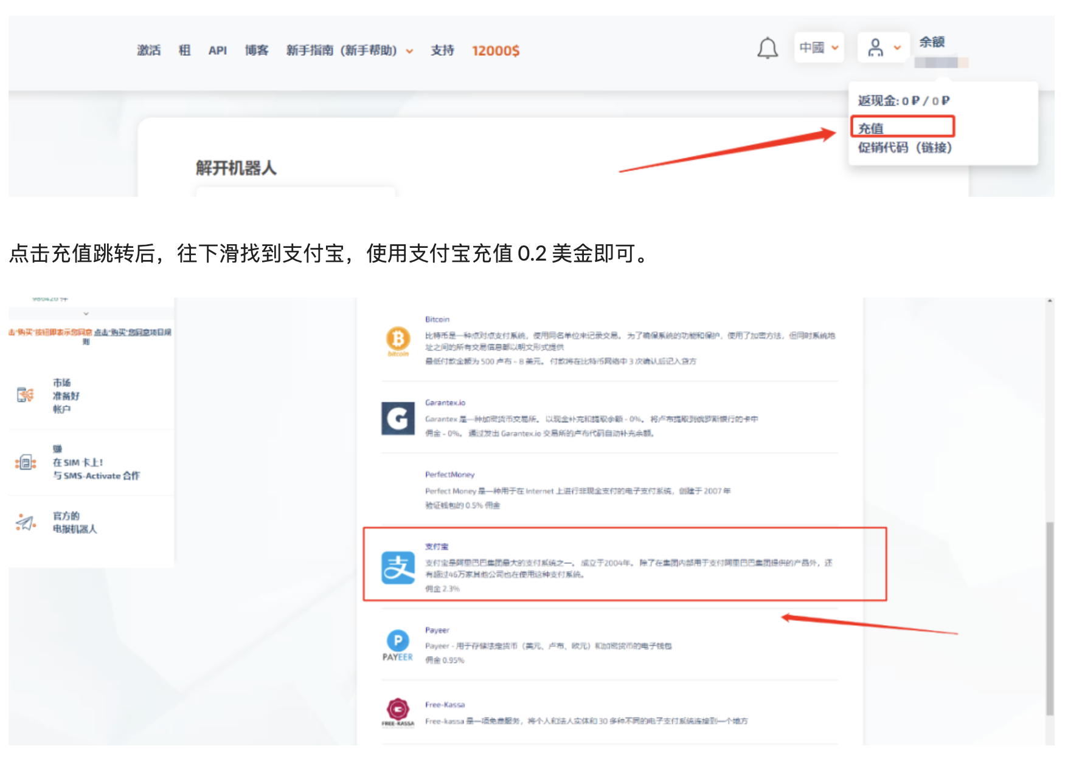
Task: Click the PerfectMoney 0.5% 佣金 text
Action: coord(462,505)
